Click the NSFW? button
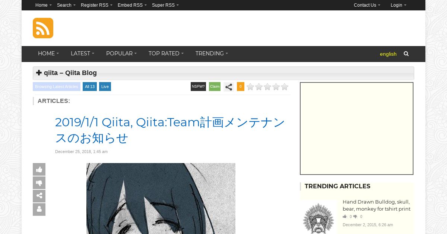Image resolution: width=447 pixels, height=234 pixels. [198, 87]
